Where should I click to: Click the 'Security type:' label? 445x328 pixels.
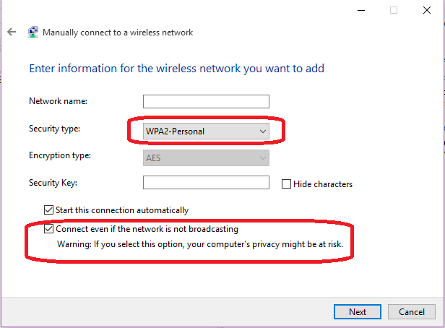click(x=54, y=129)
